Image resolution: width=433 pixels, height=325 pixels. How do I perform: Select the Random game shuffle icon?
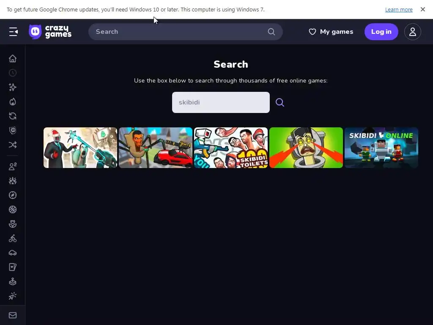point(13,145)
